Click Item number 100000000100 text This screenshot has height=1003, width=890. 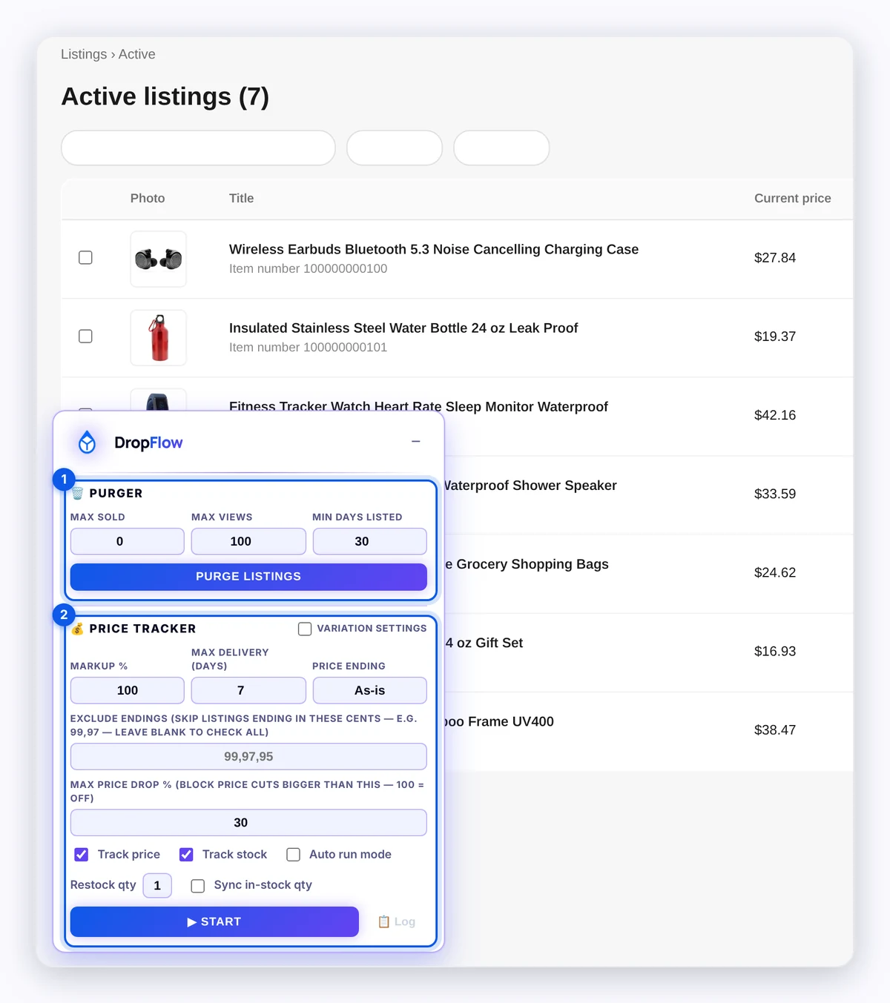[x=308, y=268]
